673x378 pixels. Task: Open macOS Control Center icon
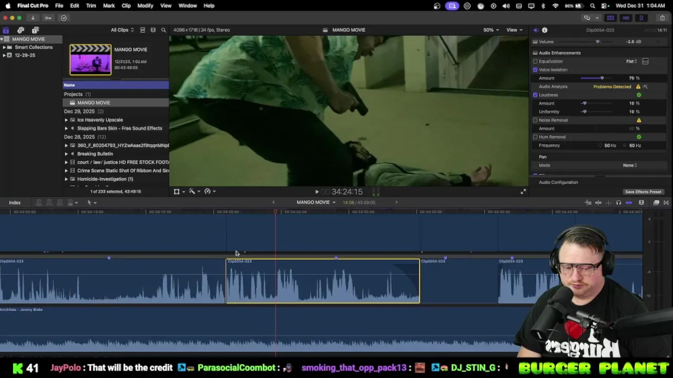pos(605,6)
